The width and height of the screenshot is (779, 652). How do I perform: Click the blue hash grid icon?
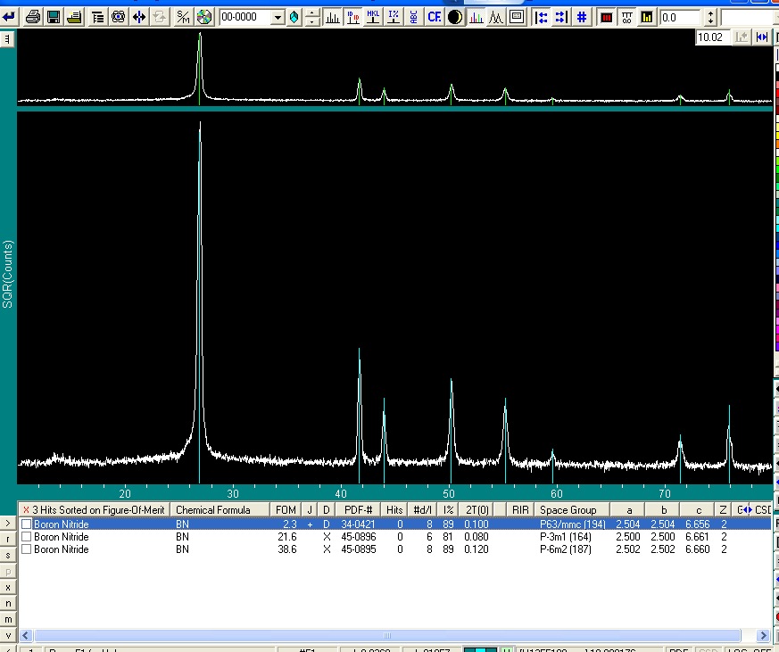pos(581,17)
